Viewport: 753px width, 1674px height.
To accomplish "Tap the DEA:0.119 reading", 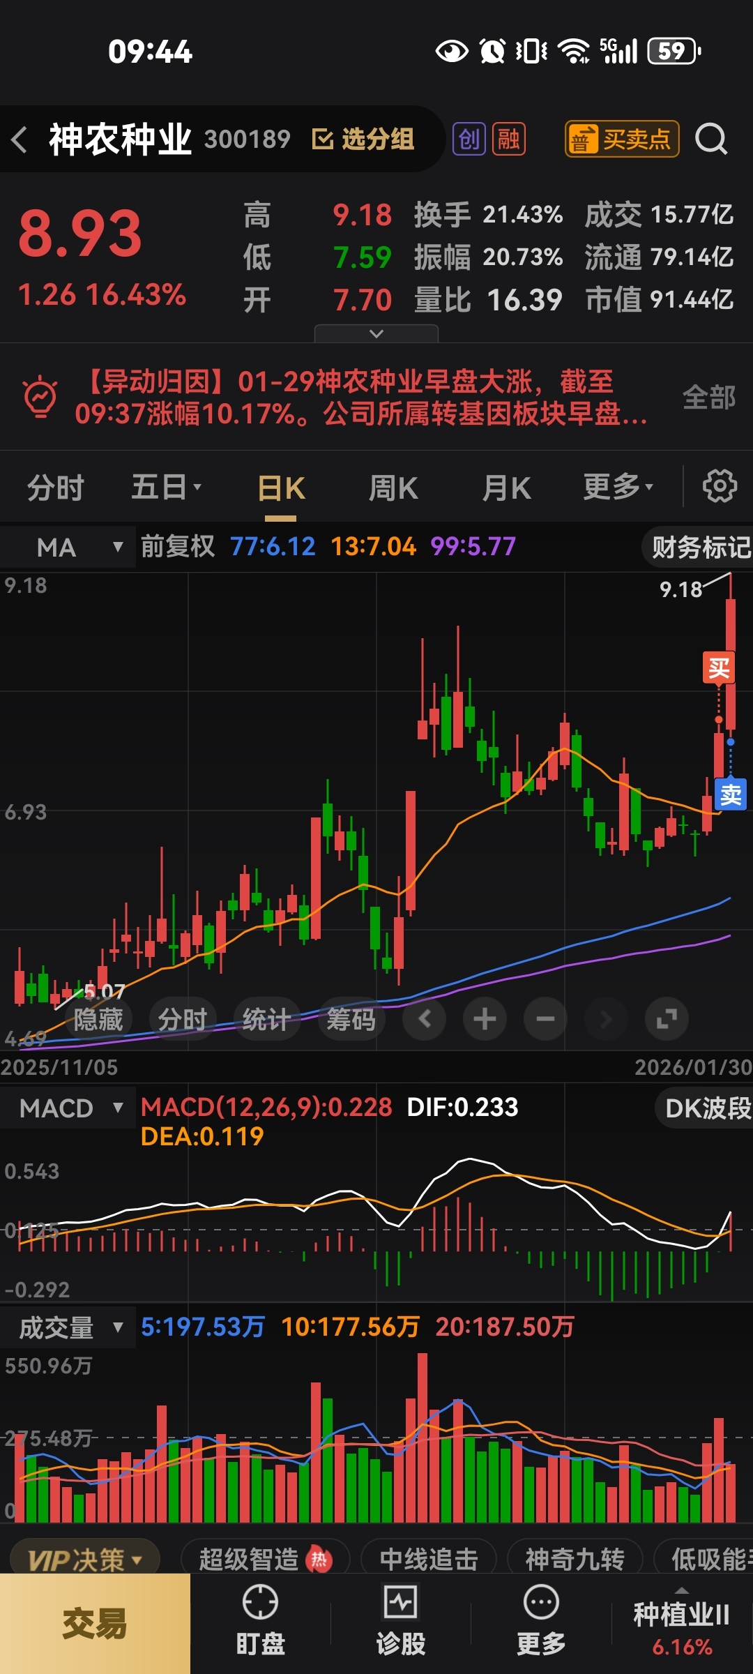I will pyautogui.click(x=202, y=1137).
